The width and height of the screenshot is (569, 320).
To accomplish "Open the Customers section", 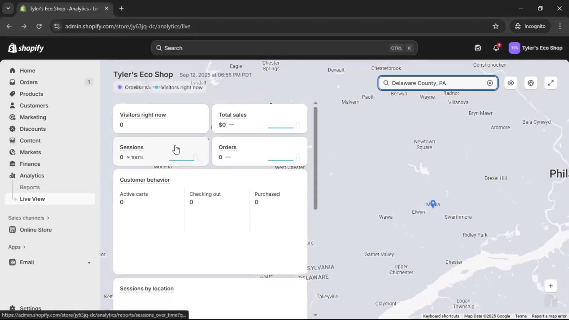I will (x=34, y=105).
